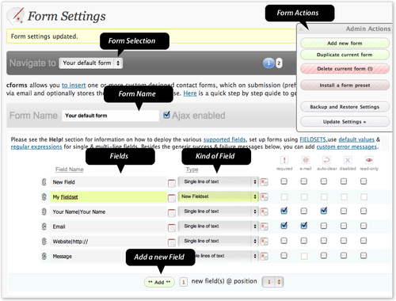
Task: Click the delete icon for Website row
Action: click(265, 242)
